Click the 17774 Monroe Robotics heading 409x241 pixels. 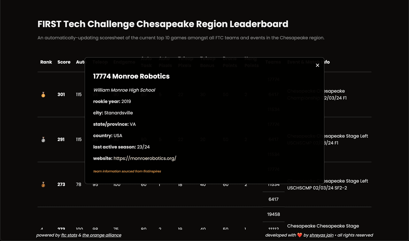coord(131,77)
